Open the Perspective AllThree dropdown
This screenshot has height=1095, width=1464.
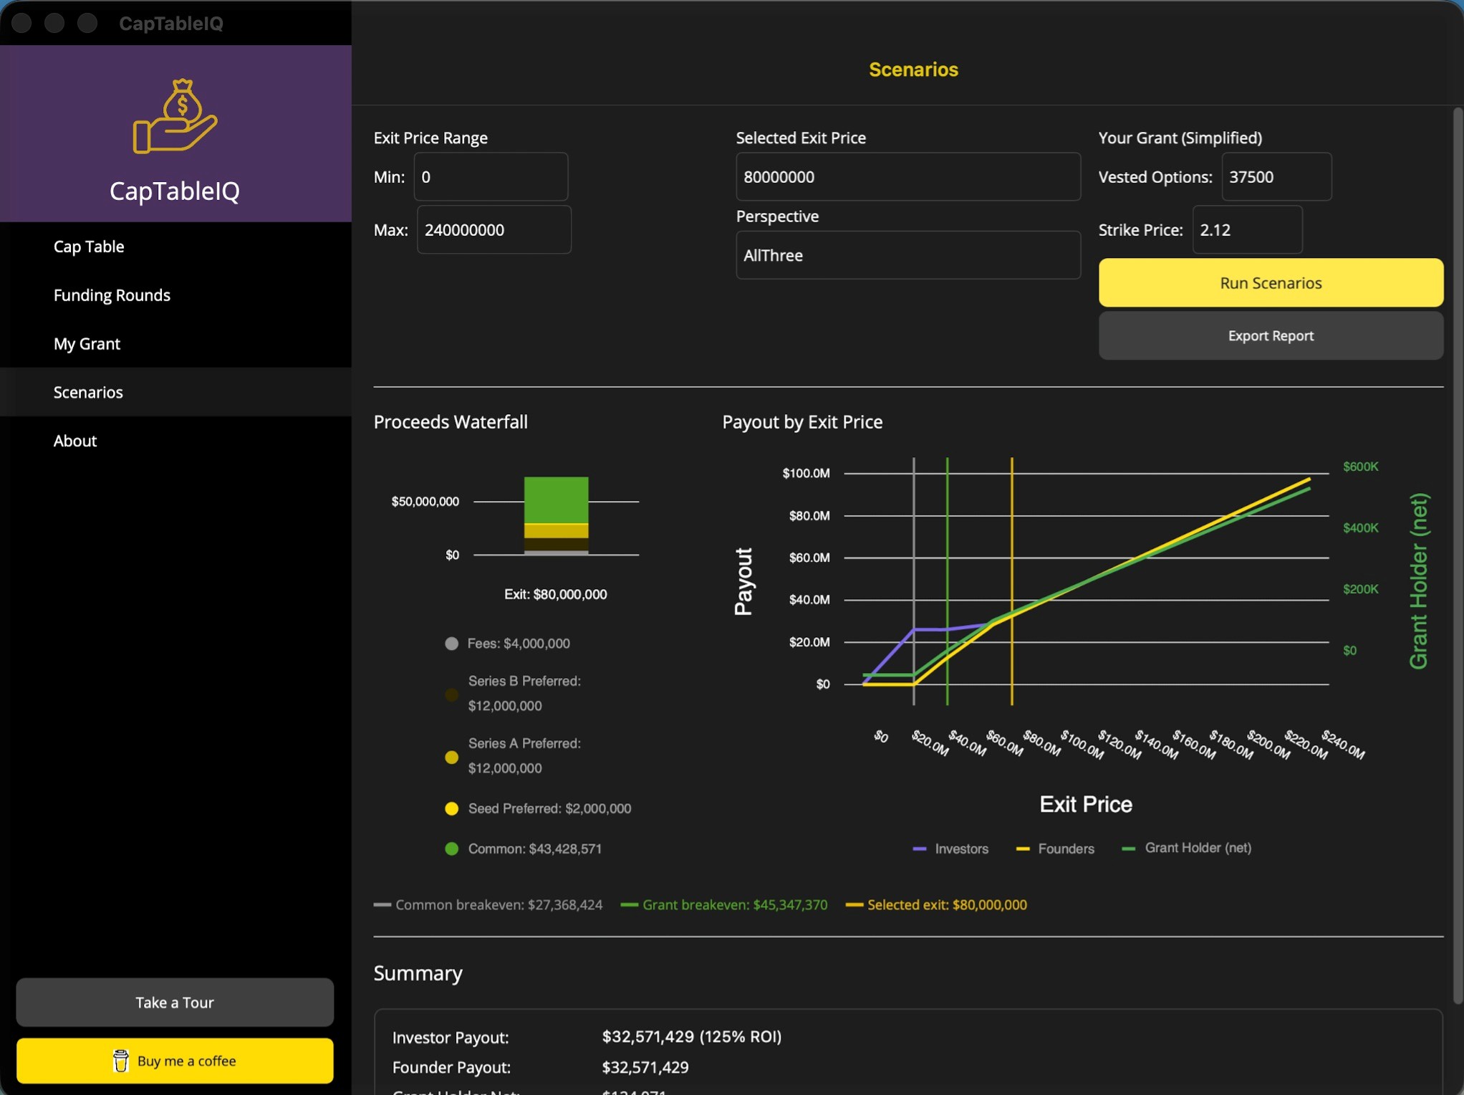click(907, 255)
